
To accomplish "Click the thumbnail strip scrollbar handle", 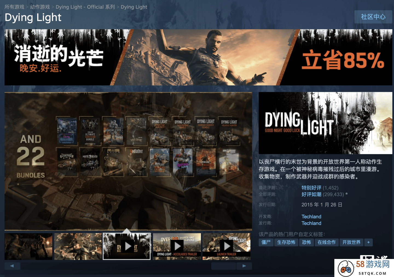I will 224,266.
